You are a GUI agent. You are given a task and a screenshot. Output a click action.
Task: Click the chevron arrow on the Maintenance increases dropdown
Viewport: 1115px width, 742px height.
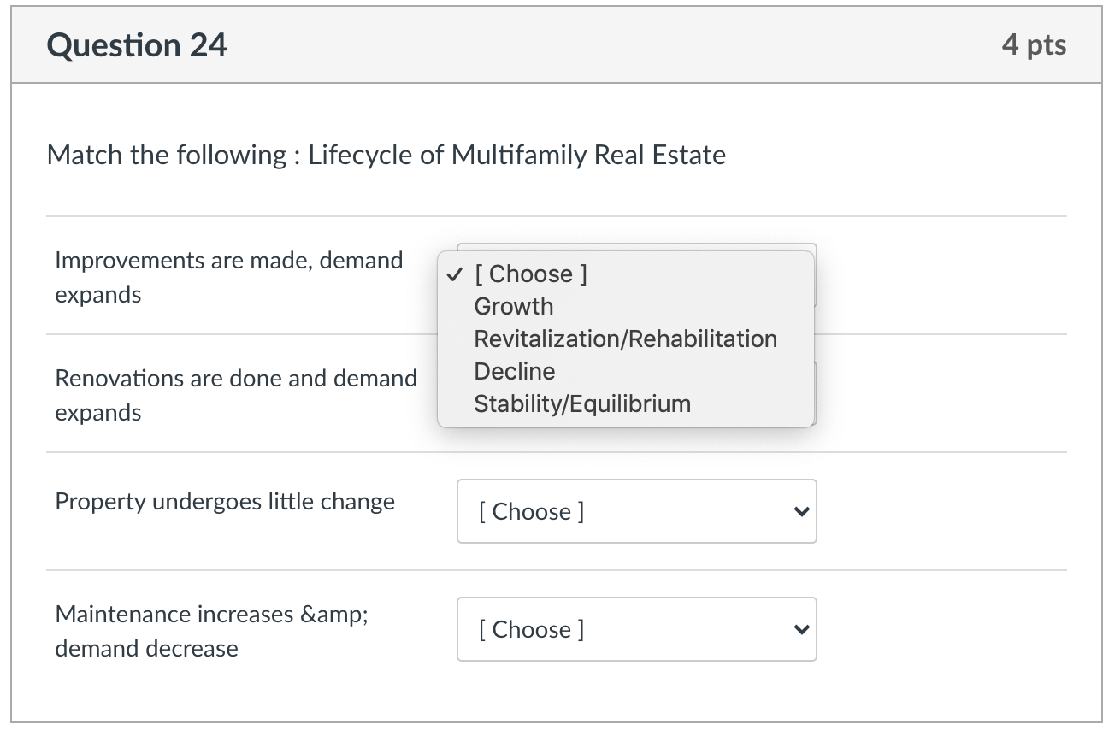[x=800, y=630]
